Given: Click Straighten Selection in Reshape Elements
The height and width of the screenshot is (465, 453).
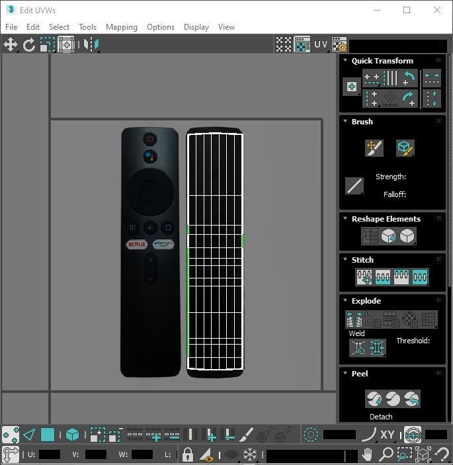Looking at the screenshot, I should click(370, 236).
